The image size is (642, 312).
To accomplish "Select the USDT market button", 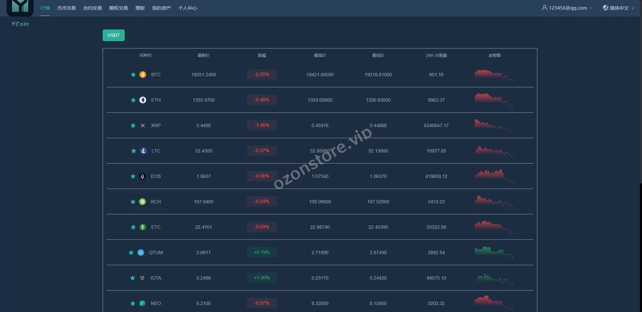I will pos(114,35).
